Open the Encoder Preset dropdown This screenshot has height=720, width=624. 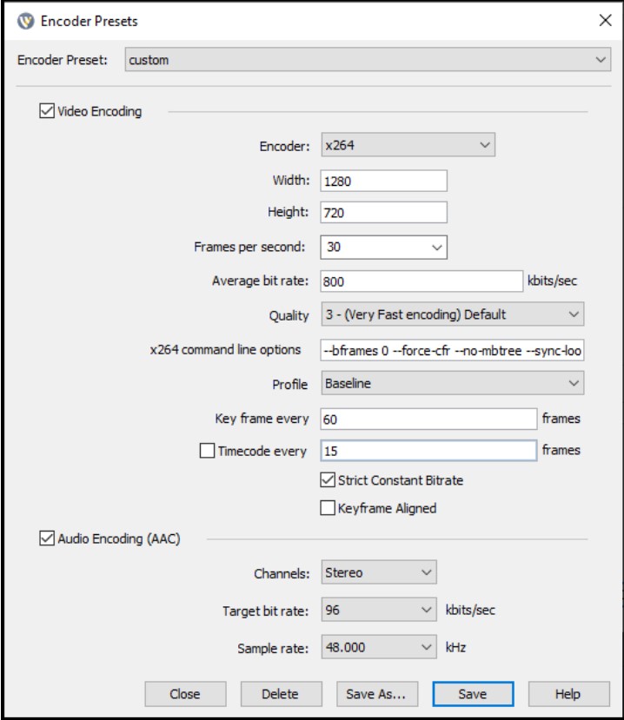click(x=368, y=60)
